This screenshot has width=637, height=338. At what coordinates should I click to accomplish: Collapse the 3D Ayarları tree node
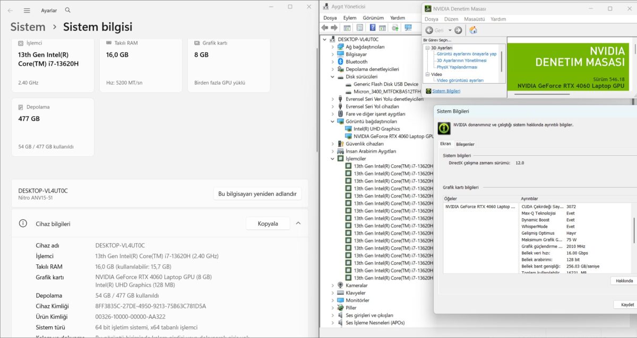click(x=427, y=48)
